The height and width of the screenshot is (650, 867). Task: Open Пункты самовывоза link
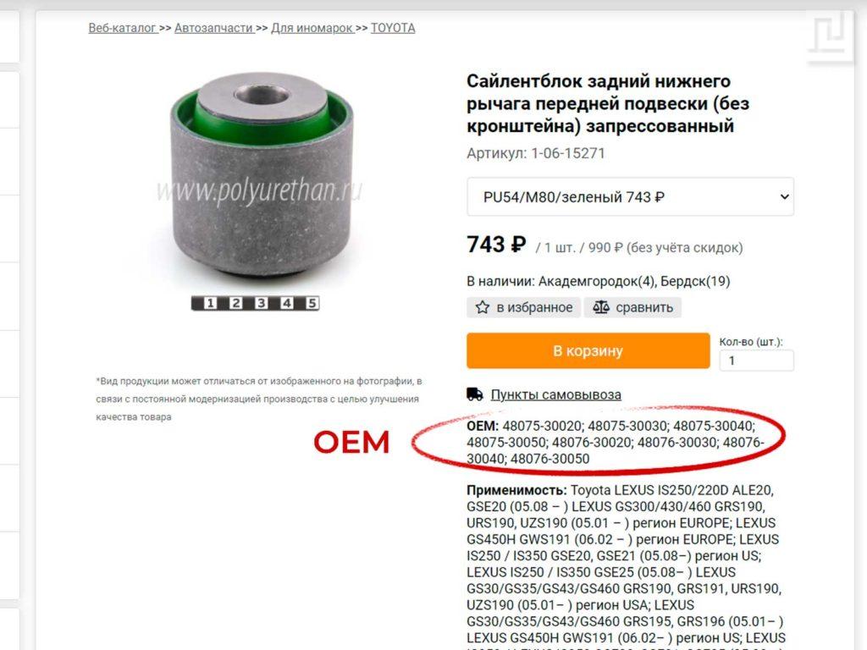(x=555, y=394)
